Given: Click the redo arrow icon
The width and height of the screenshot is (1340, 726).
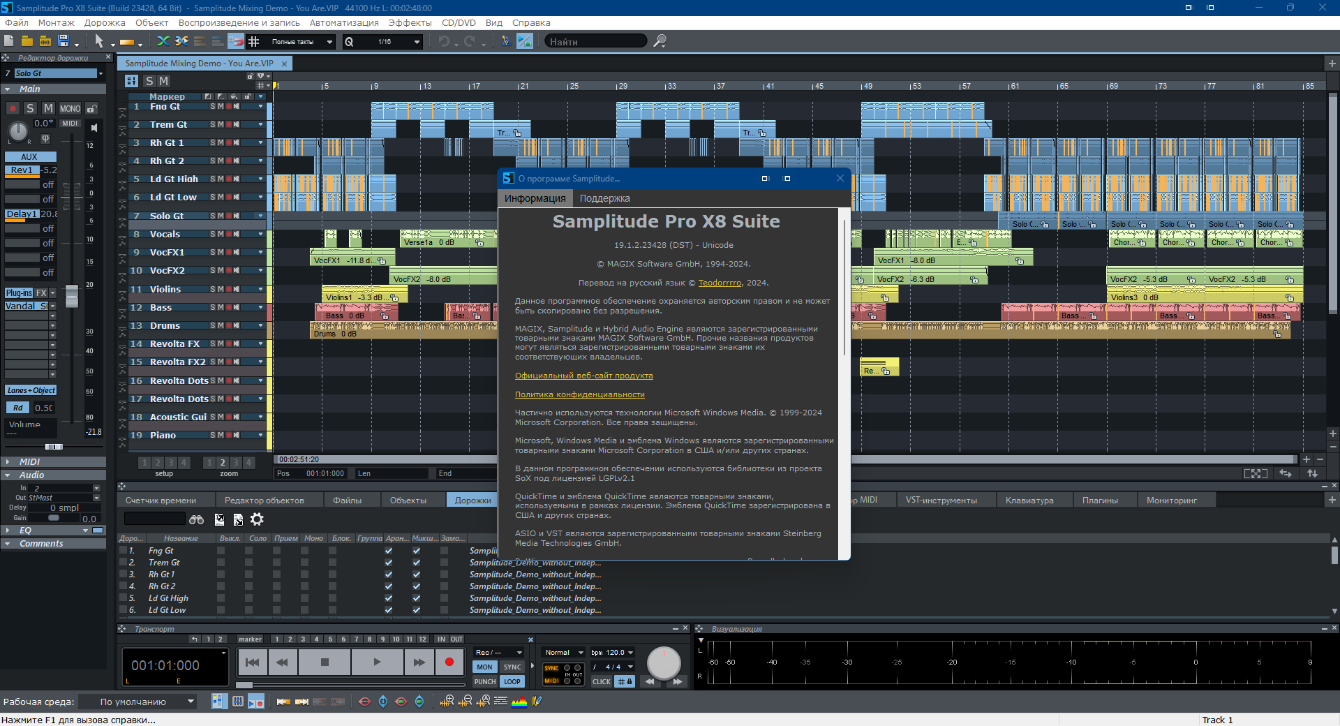Looking at the screenshot, I should [470, 41].
